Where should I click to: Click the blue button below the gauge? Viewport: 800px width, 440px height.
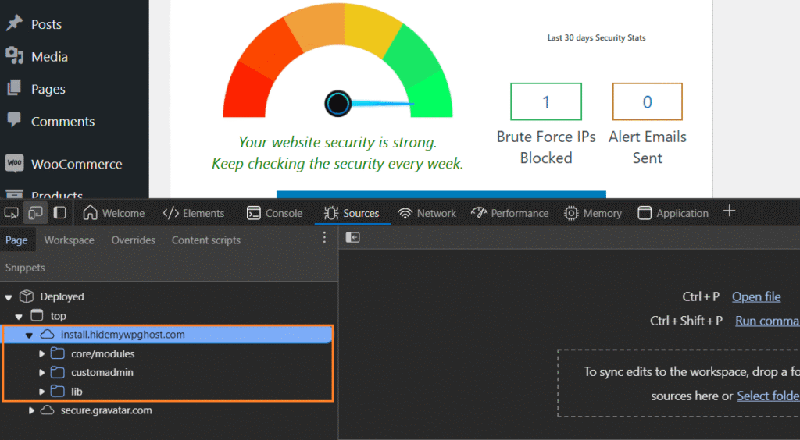point(441,194)
